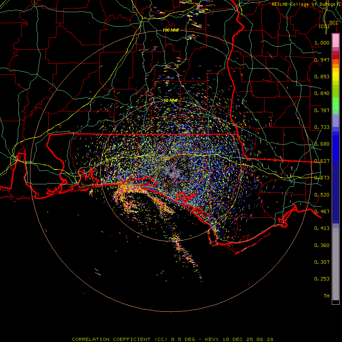Select the 0.307 scale value
This screenshot has height=342, width=342.
tap(322, 262)
